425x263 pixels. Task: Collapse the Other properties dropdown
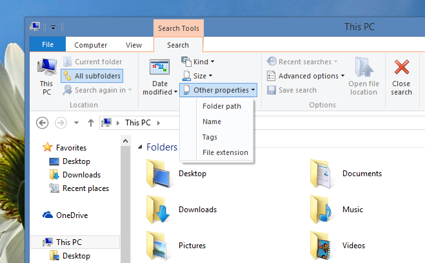pyautogui.click(x=218, y=90)
